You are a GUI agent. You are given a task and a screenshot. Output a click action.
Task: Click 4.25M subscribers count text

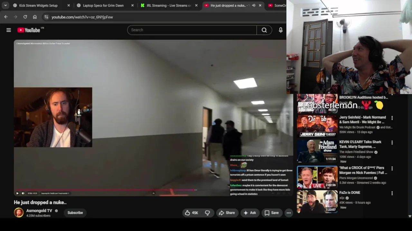point(38,216)
